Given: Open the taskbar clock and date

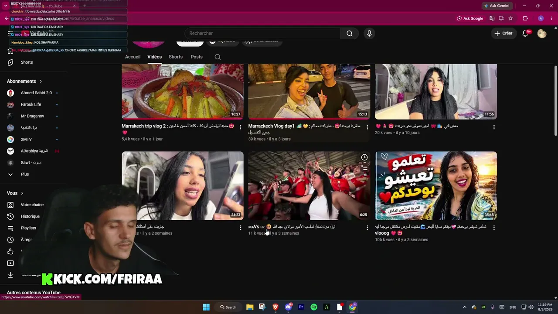Looking at the screenshot, I should pyautogui.click(x=545, y=307).
